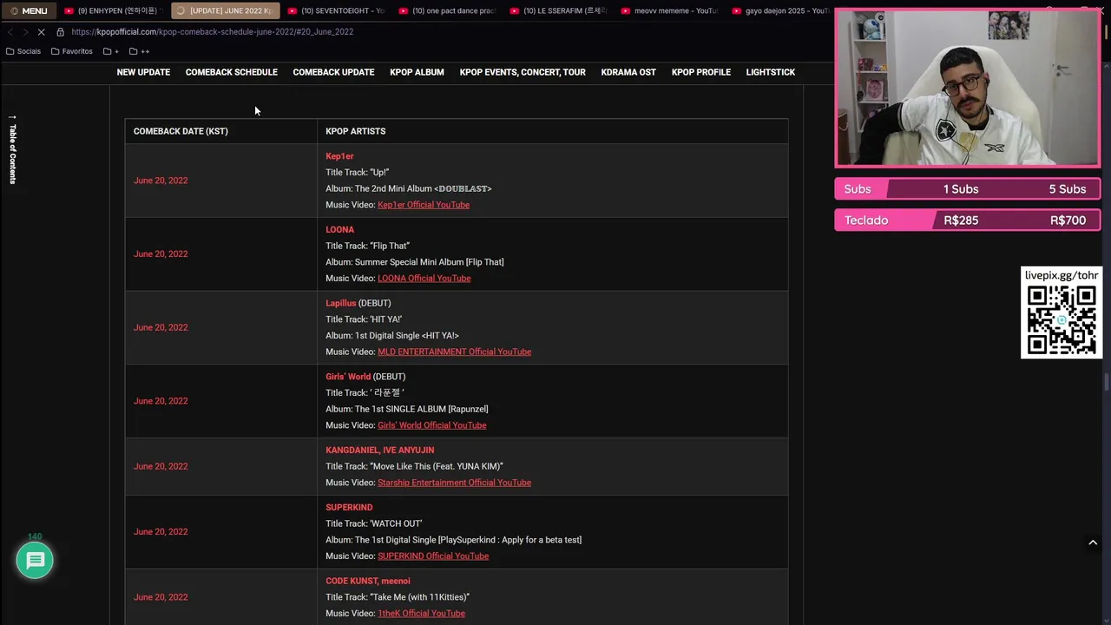Switch to the gayo daejon 2025 tab

coord(780,11)
